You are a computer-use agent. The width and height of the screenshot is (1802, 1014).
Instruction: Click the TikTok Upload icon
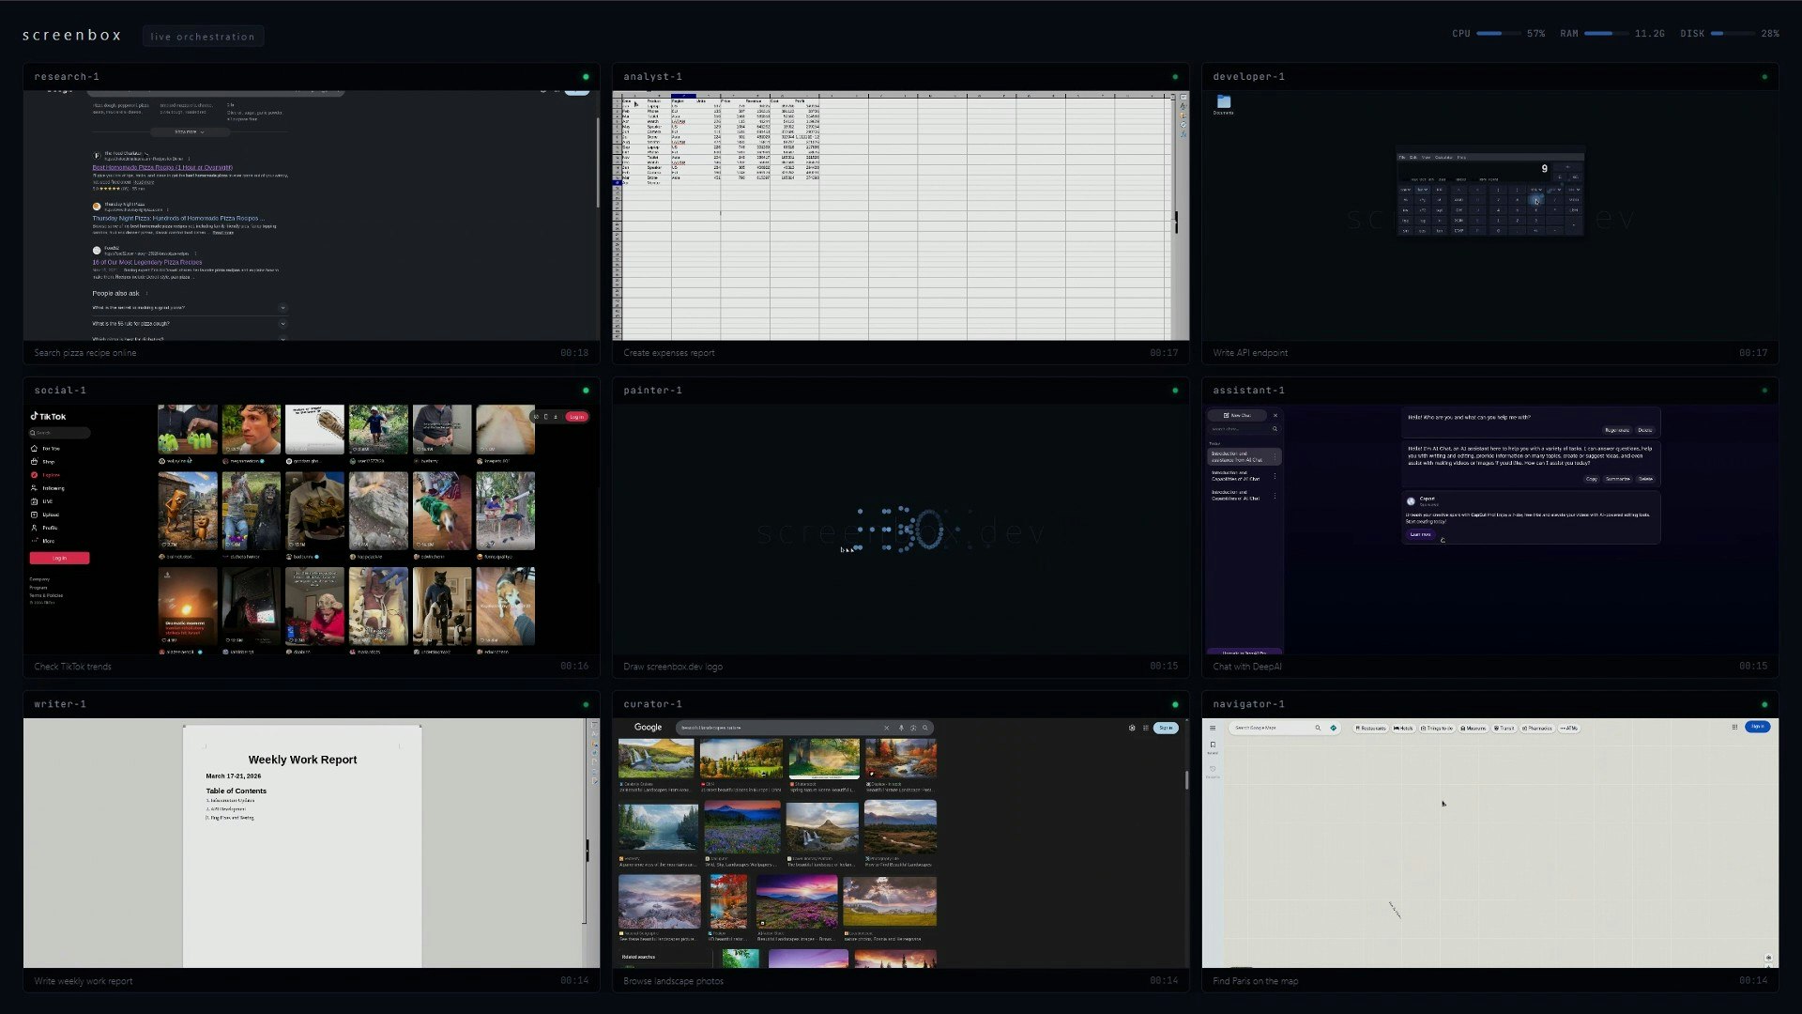point(35,515)
